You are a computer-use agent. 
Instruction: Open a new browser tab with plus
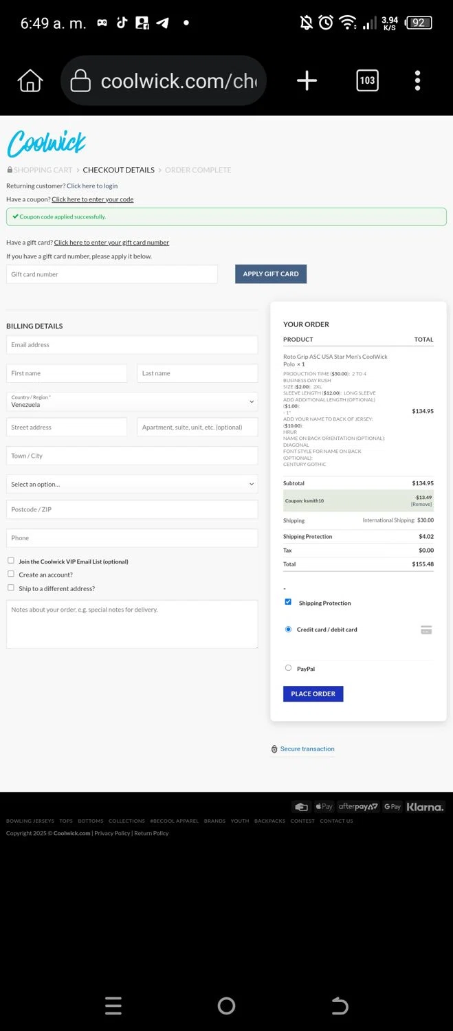tap(307, 81)
